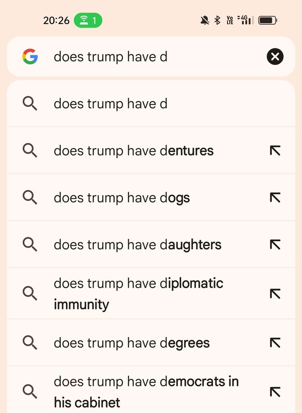Select 'does trump have degrees' suggestion
The height and width of the screenshot is (413, 302).
(x=132, y=343)
